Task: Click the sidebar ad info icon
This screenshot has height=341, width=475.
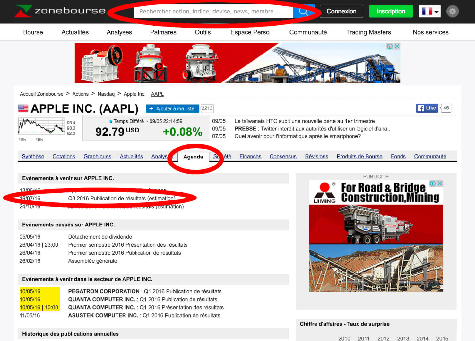Action: pyautogui.click(x=433, y=183)
